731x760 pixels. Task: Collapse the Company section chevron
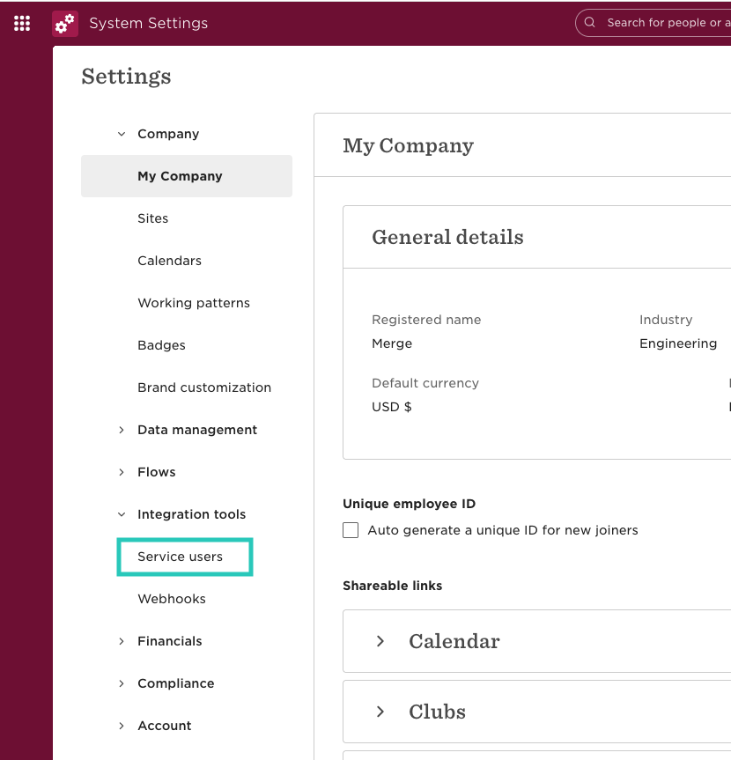122,134
